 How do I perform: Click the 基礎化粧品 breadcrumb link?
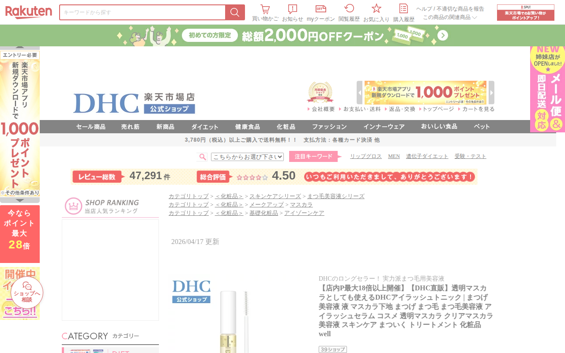(x=264, y=213)
